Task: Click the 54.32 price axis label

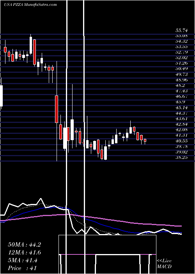Action: point(182,41)
